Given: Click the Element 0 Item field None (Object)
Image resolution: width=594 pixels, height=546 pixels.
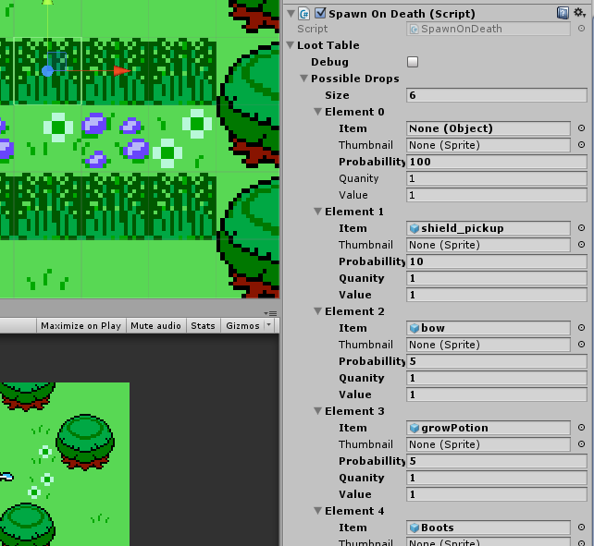Looking at the screenshot, I should click(489, 128).
